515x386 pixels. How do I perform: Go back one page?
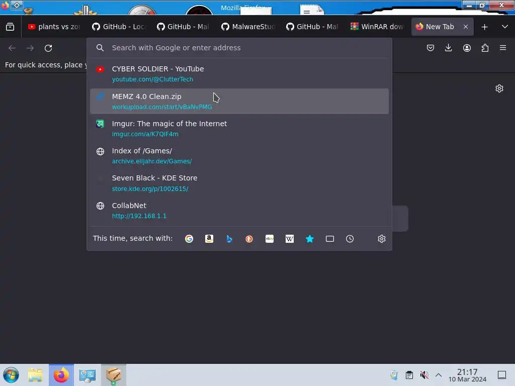[x=12, y=48]
